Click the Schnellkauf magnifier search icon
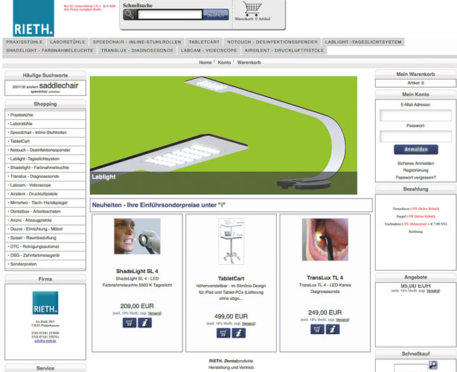Viewport: 457px width, 372px height. (433, 365)
